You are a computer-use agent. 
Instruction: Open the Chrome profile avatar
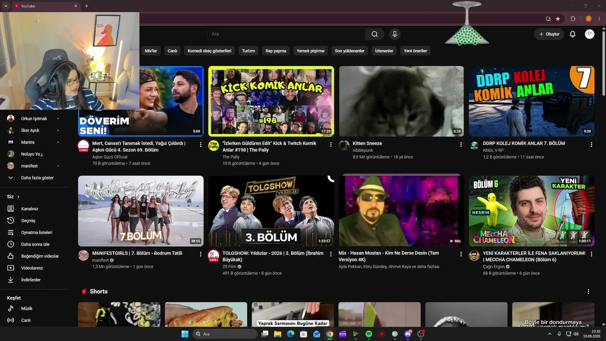[x=589, y=19]
